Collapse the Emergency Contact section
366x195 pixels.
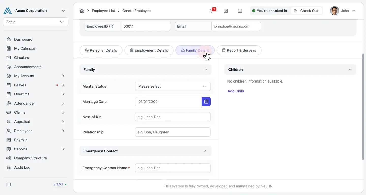coord(206,151)
